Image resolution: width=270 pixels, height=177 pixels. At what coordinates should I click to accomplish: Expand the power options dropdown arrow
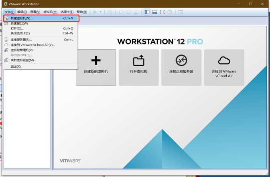(101, 12)
